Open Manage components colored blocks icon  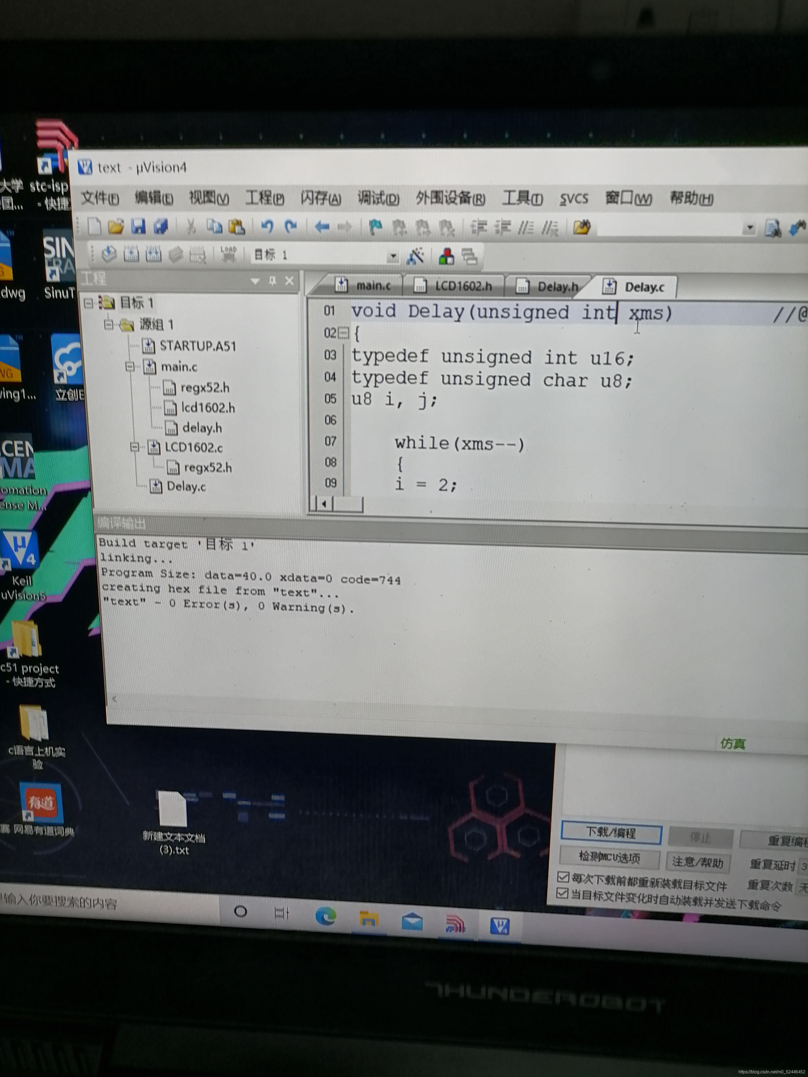(x=446, y=257)
